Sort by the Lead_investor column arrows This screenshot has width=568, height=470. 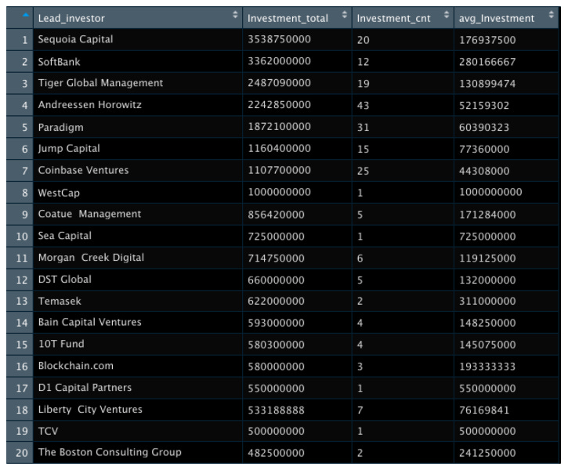click(x=235, y=15)
